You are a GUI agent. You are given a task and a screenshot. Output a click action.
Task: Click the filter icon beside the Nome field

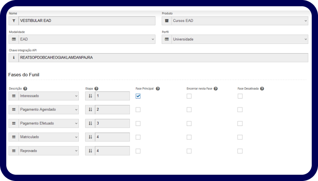[13, 21]
